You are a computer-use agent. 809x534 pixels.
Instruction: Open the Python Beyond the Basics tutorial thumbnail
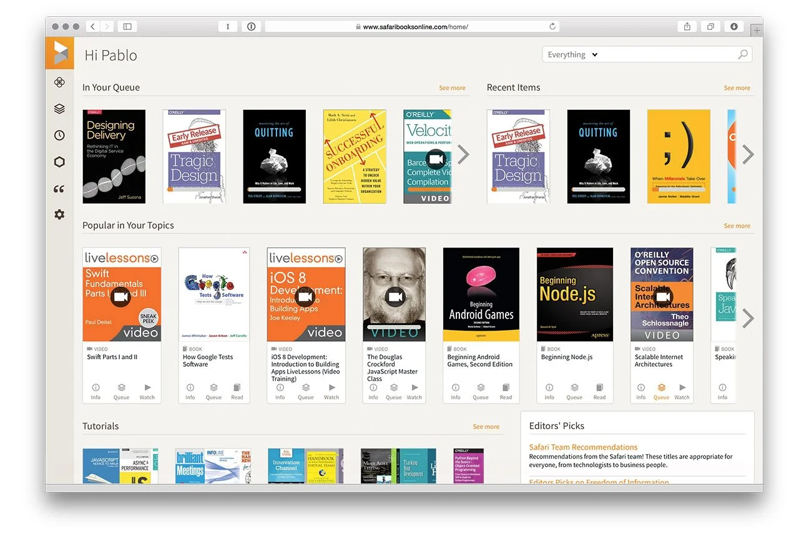pyautogui.click(x=468, y=466)
